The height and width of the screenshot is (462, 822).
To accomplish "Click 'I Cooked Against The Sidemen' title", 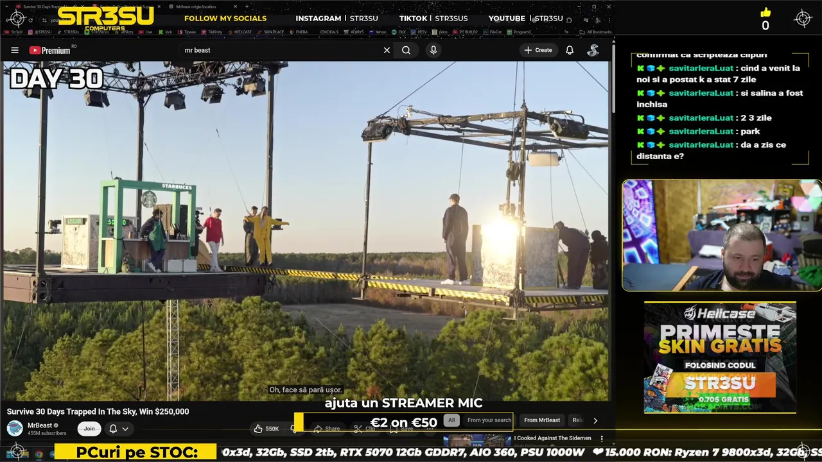I will 552,438.
